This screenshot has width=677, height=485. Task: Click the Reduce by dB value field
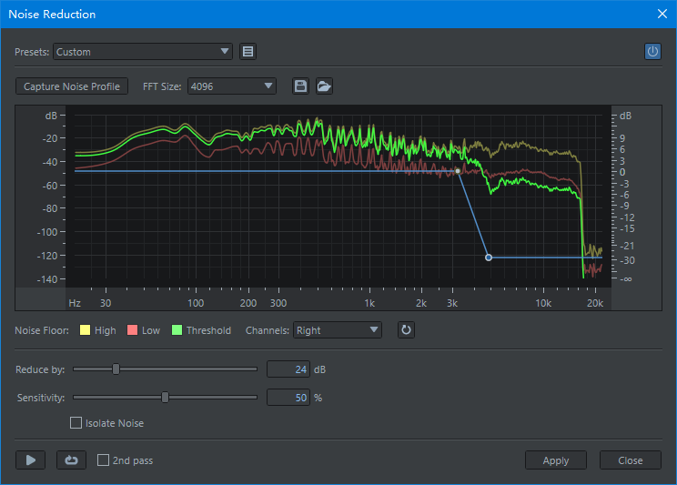[x=288, y=369]
